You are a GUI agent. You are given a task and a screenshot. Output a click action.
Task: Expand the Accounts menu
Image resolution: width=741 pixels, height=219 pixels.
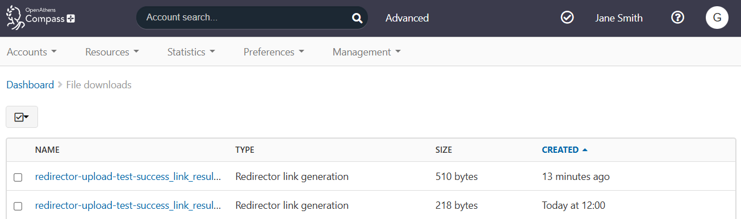[x=32, y=52]
